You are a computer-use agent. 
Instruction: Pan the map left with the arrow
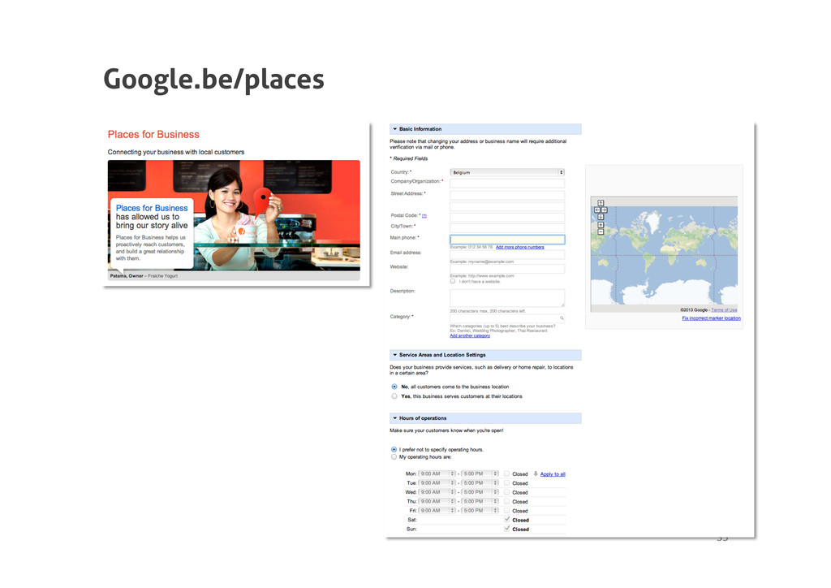(x=597, y=210)
